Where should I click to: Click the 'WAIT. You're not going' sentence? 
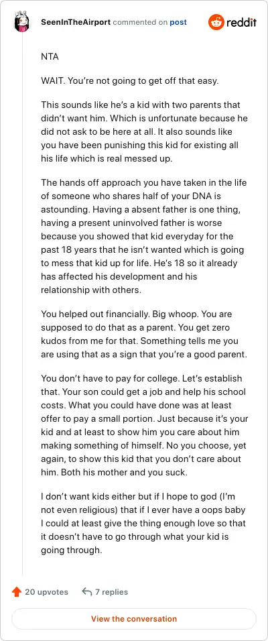click(x=130, y=81)
